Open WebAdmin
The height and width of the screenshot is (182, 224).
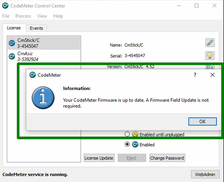tap(205, 174)
